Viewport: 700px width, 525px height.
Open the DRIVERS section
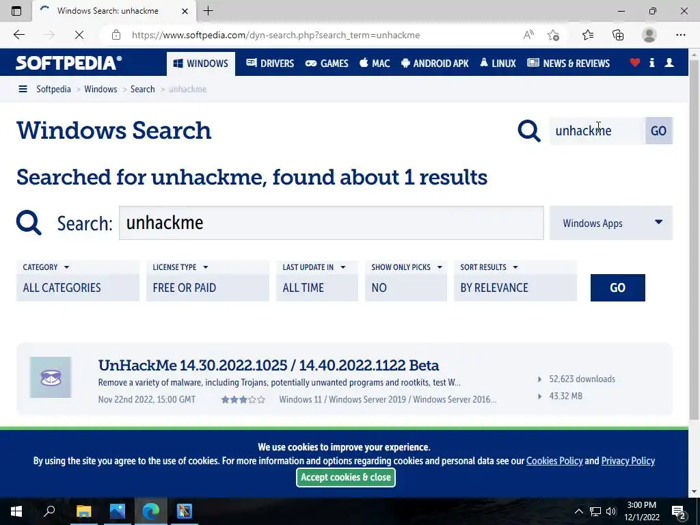tap(270, 64)
